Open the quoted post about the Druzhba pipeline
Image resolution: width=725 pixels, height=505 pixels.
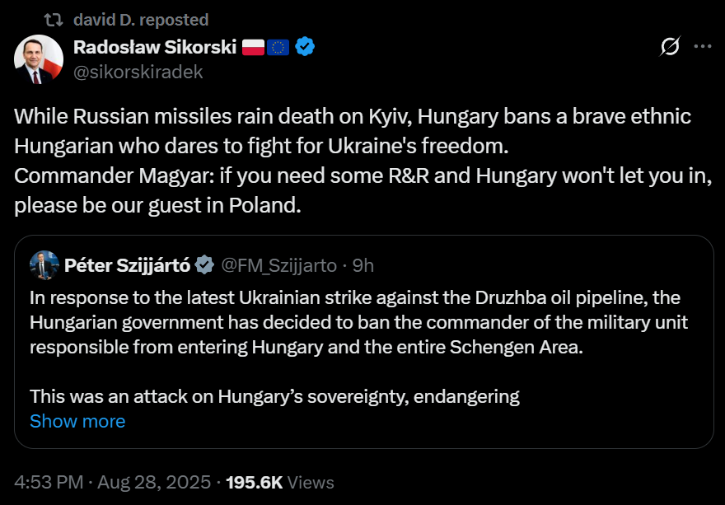click(x=364, y=342)
